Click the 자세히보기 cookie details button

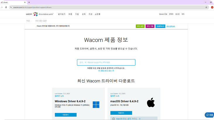click(x=160, y=26)
